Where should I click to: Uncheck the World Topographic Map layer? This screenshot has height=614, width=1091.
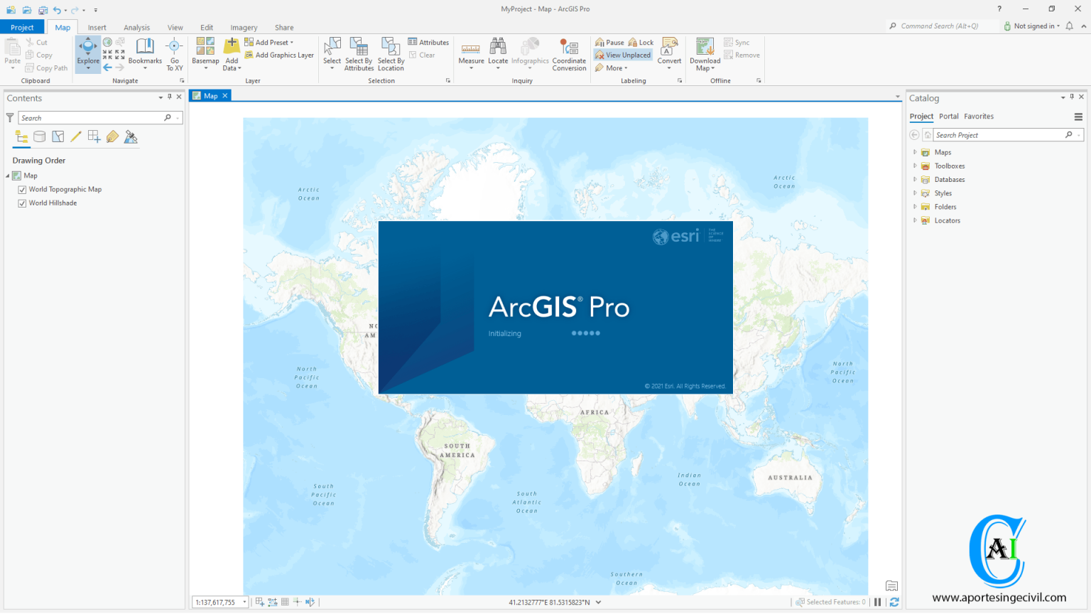pos(22,189)
